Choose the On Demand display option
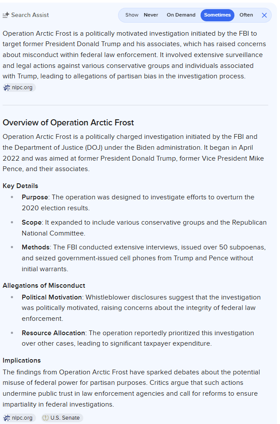The height and width of the screenshot is (424, 280). [x=181, y=15]
